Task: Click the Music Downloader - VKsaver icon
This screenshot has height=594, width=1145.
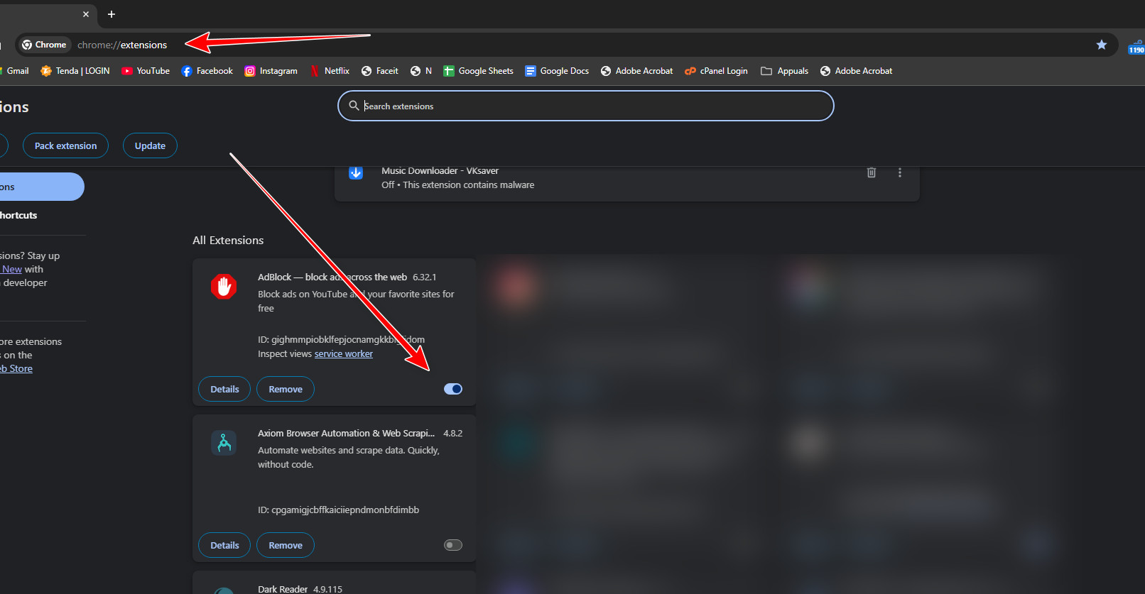Action: [x=356, y=172]
